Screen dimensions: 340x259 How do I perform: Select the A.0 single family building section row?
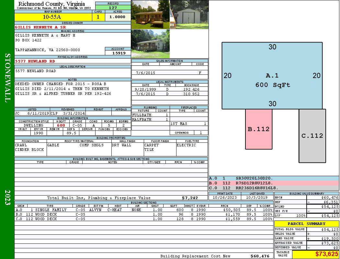(x=143, y=210)
